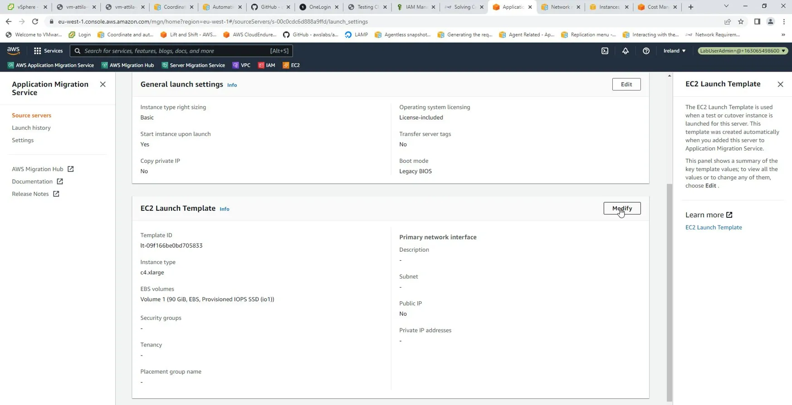Open AWS CloudShell from the header

point(605,51)
